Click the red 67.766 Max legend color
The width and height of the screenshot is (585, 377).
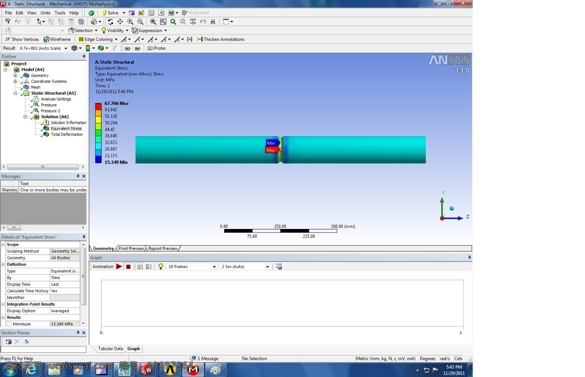coord(98,106)
